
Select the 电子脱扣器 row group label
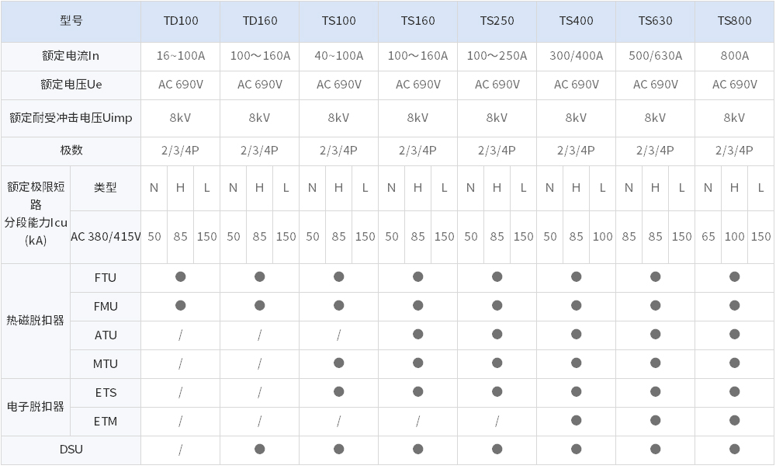click(x=36, y=406)
